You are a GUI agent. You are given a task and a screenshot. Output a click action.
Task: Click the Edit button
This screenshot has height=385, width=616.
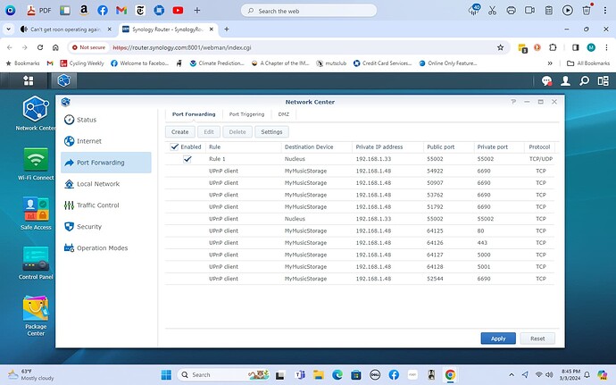point(209,131)
